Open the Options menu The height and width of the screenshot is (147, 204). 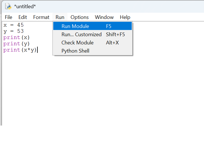pyautogui.click(x=79, y=17)
